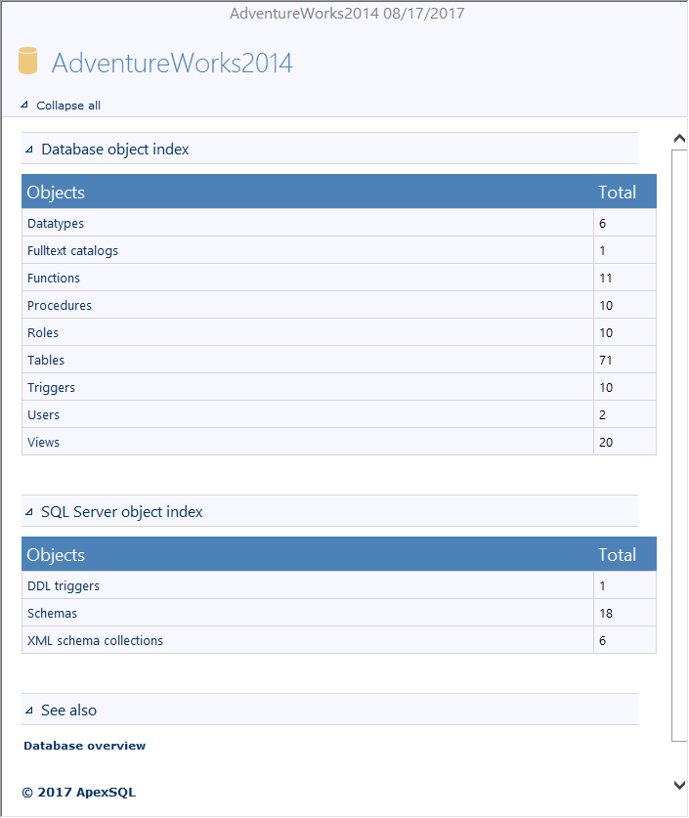
Task: Open the Users list
Action: 42,414
